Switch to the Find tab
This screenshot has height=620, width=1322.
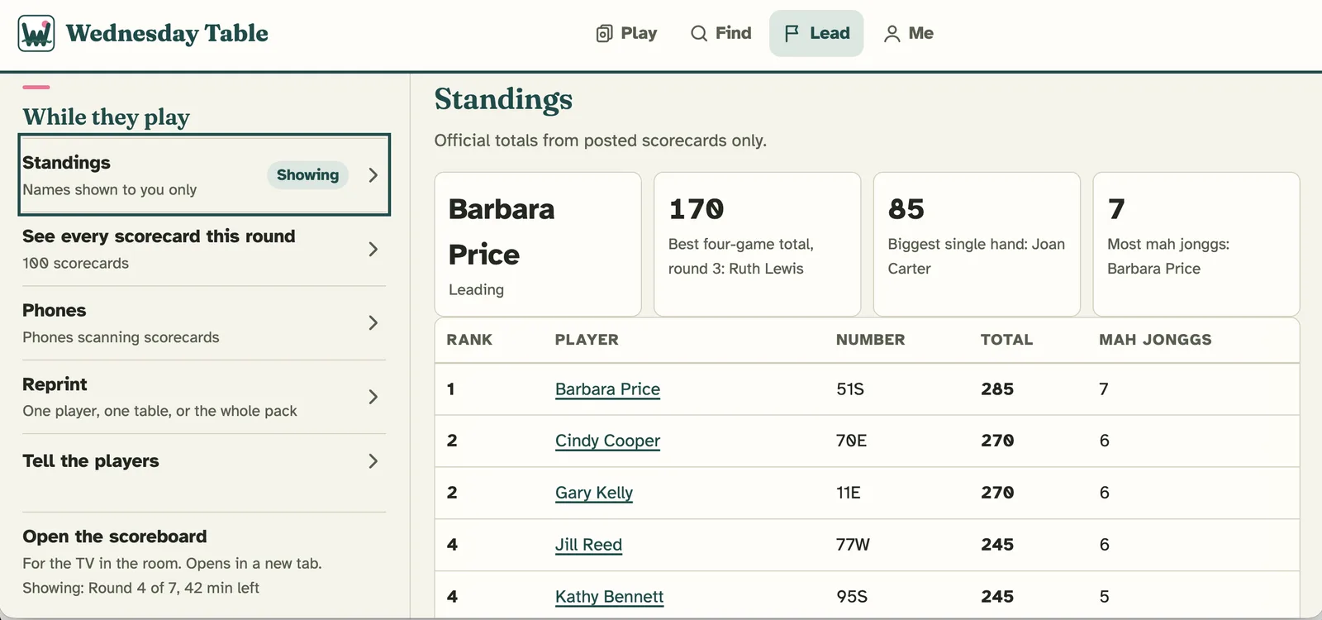pos(721,33)
